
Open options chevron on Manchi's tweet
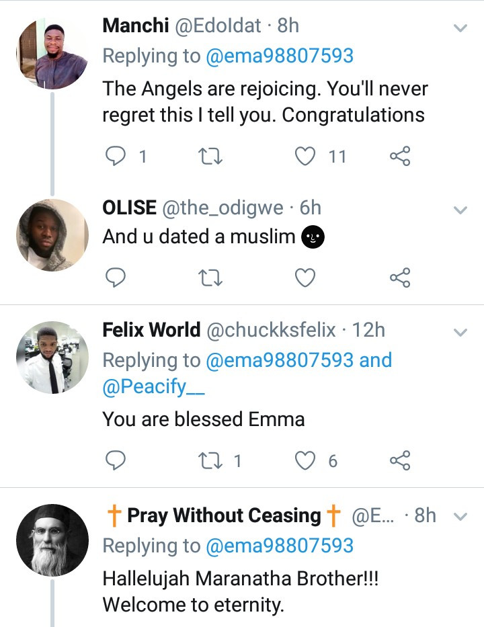coord(460,28)
